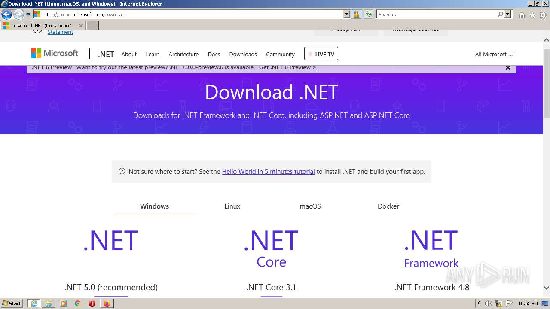Open the Downloads menu item
The height and width of the screenshot is (309, 550).
tap(243, 55)
